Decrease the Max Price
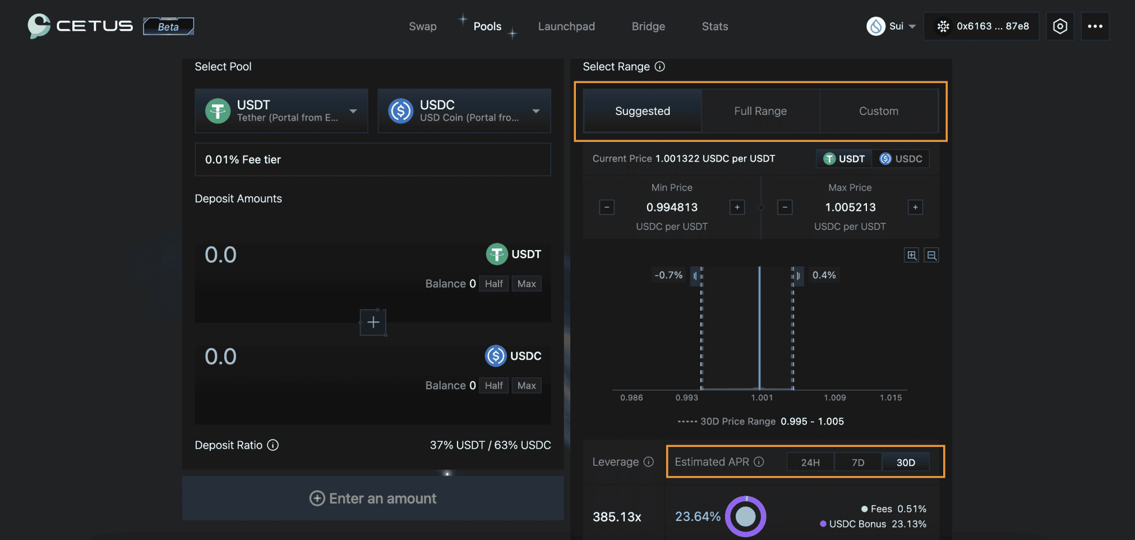1135x540 pixels. [x=785, y=207]
